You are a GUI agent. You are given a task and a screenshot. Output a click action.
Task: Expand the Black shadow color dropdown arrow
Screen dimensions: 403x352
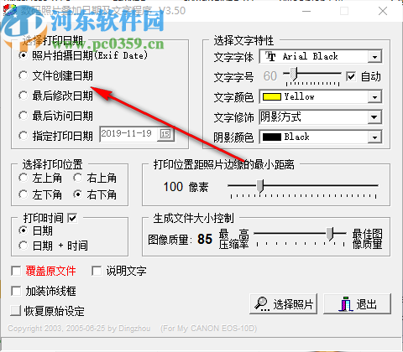click(374, 137)
